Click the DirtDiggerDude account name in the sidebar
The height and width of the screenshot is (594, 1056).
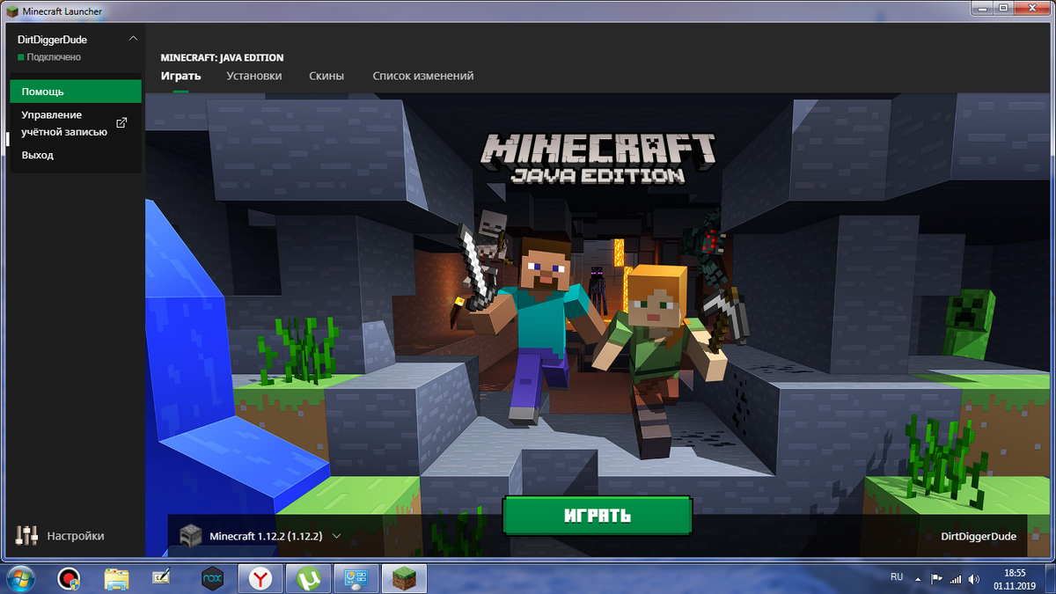52,40
